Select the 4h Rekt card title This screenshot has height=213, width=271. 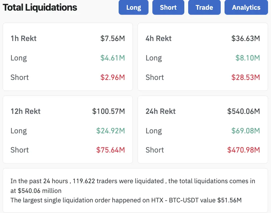tap(159, 38)
